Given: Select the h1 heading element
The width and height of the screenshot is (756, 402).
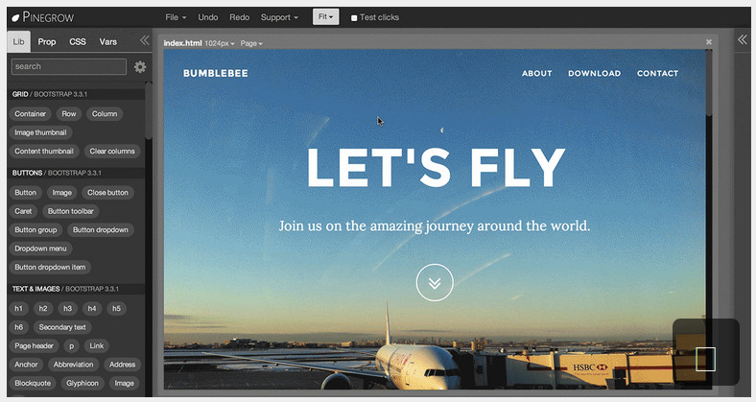Looking at the screenshot, I should 18,309.
